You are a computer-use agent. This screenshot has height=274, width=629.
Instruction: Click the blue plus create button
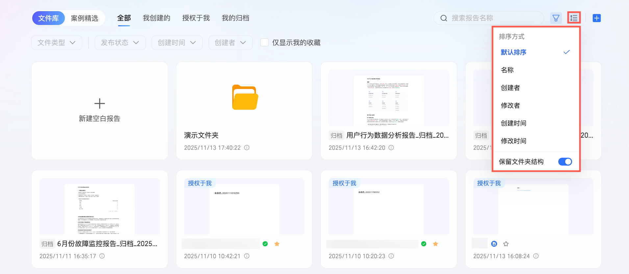pos(597,18)
